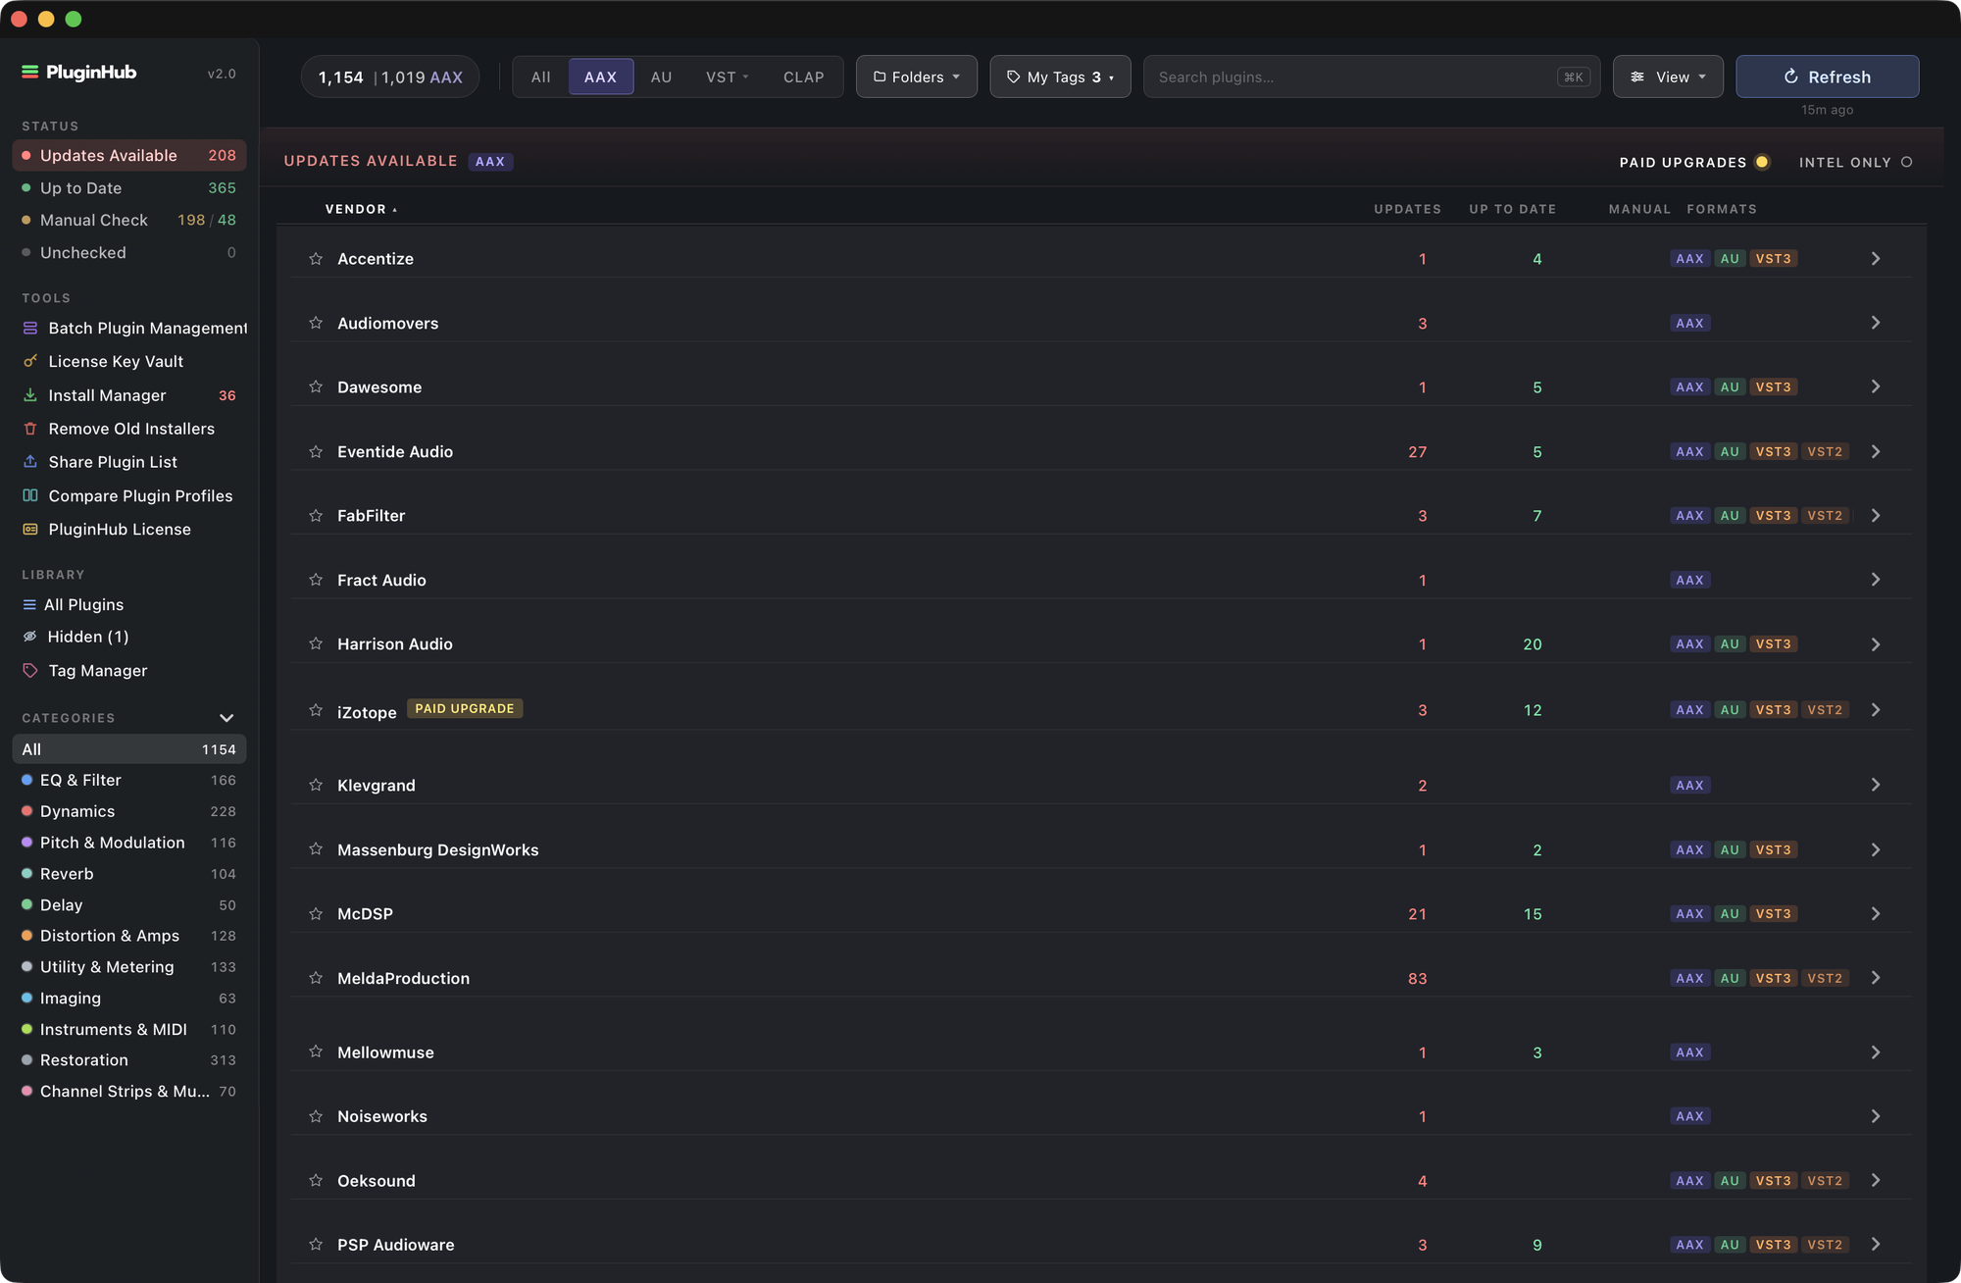Star the FabFilter vendor row
1961x1283 pixels.
(316, 515)
